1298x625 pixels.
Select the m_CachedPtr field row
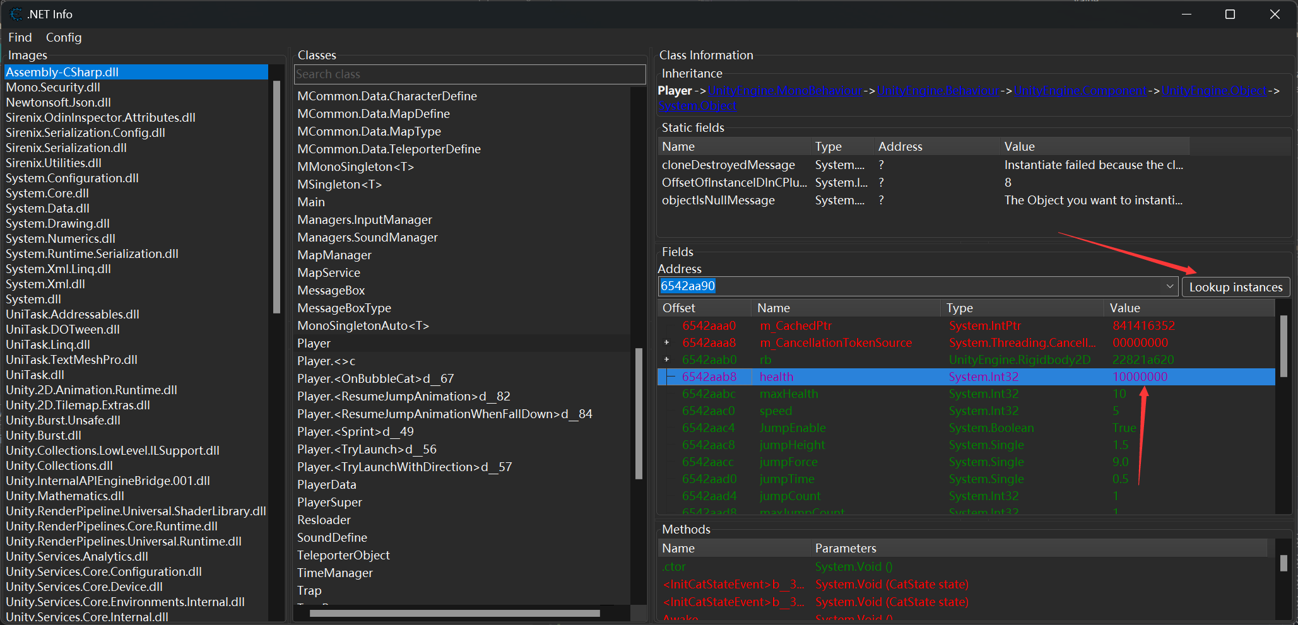[966, 325]
